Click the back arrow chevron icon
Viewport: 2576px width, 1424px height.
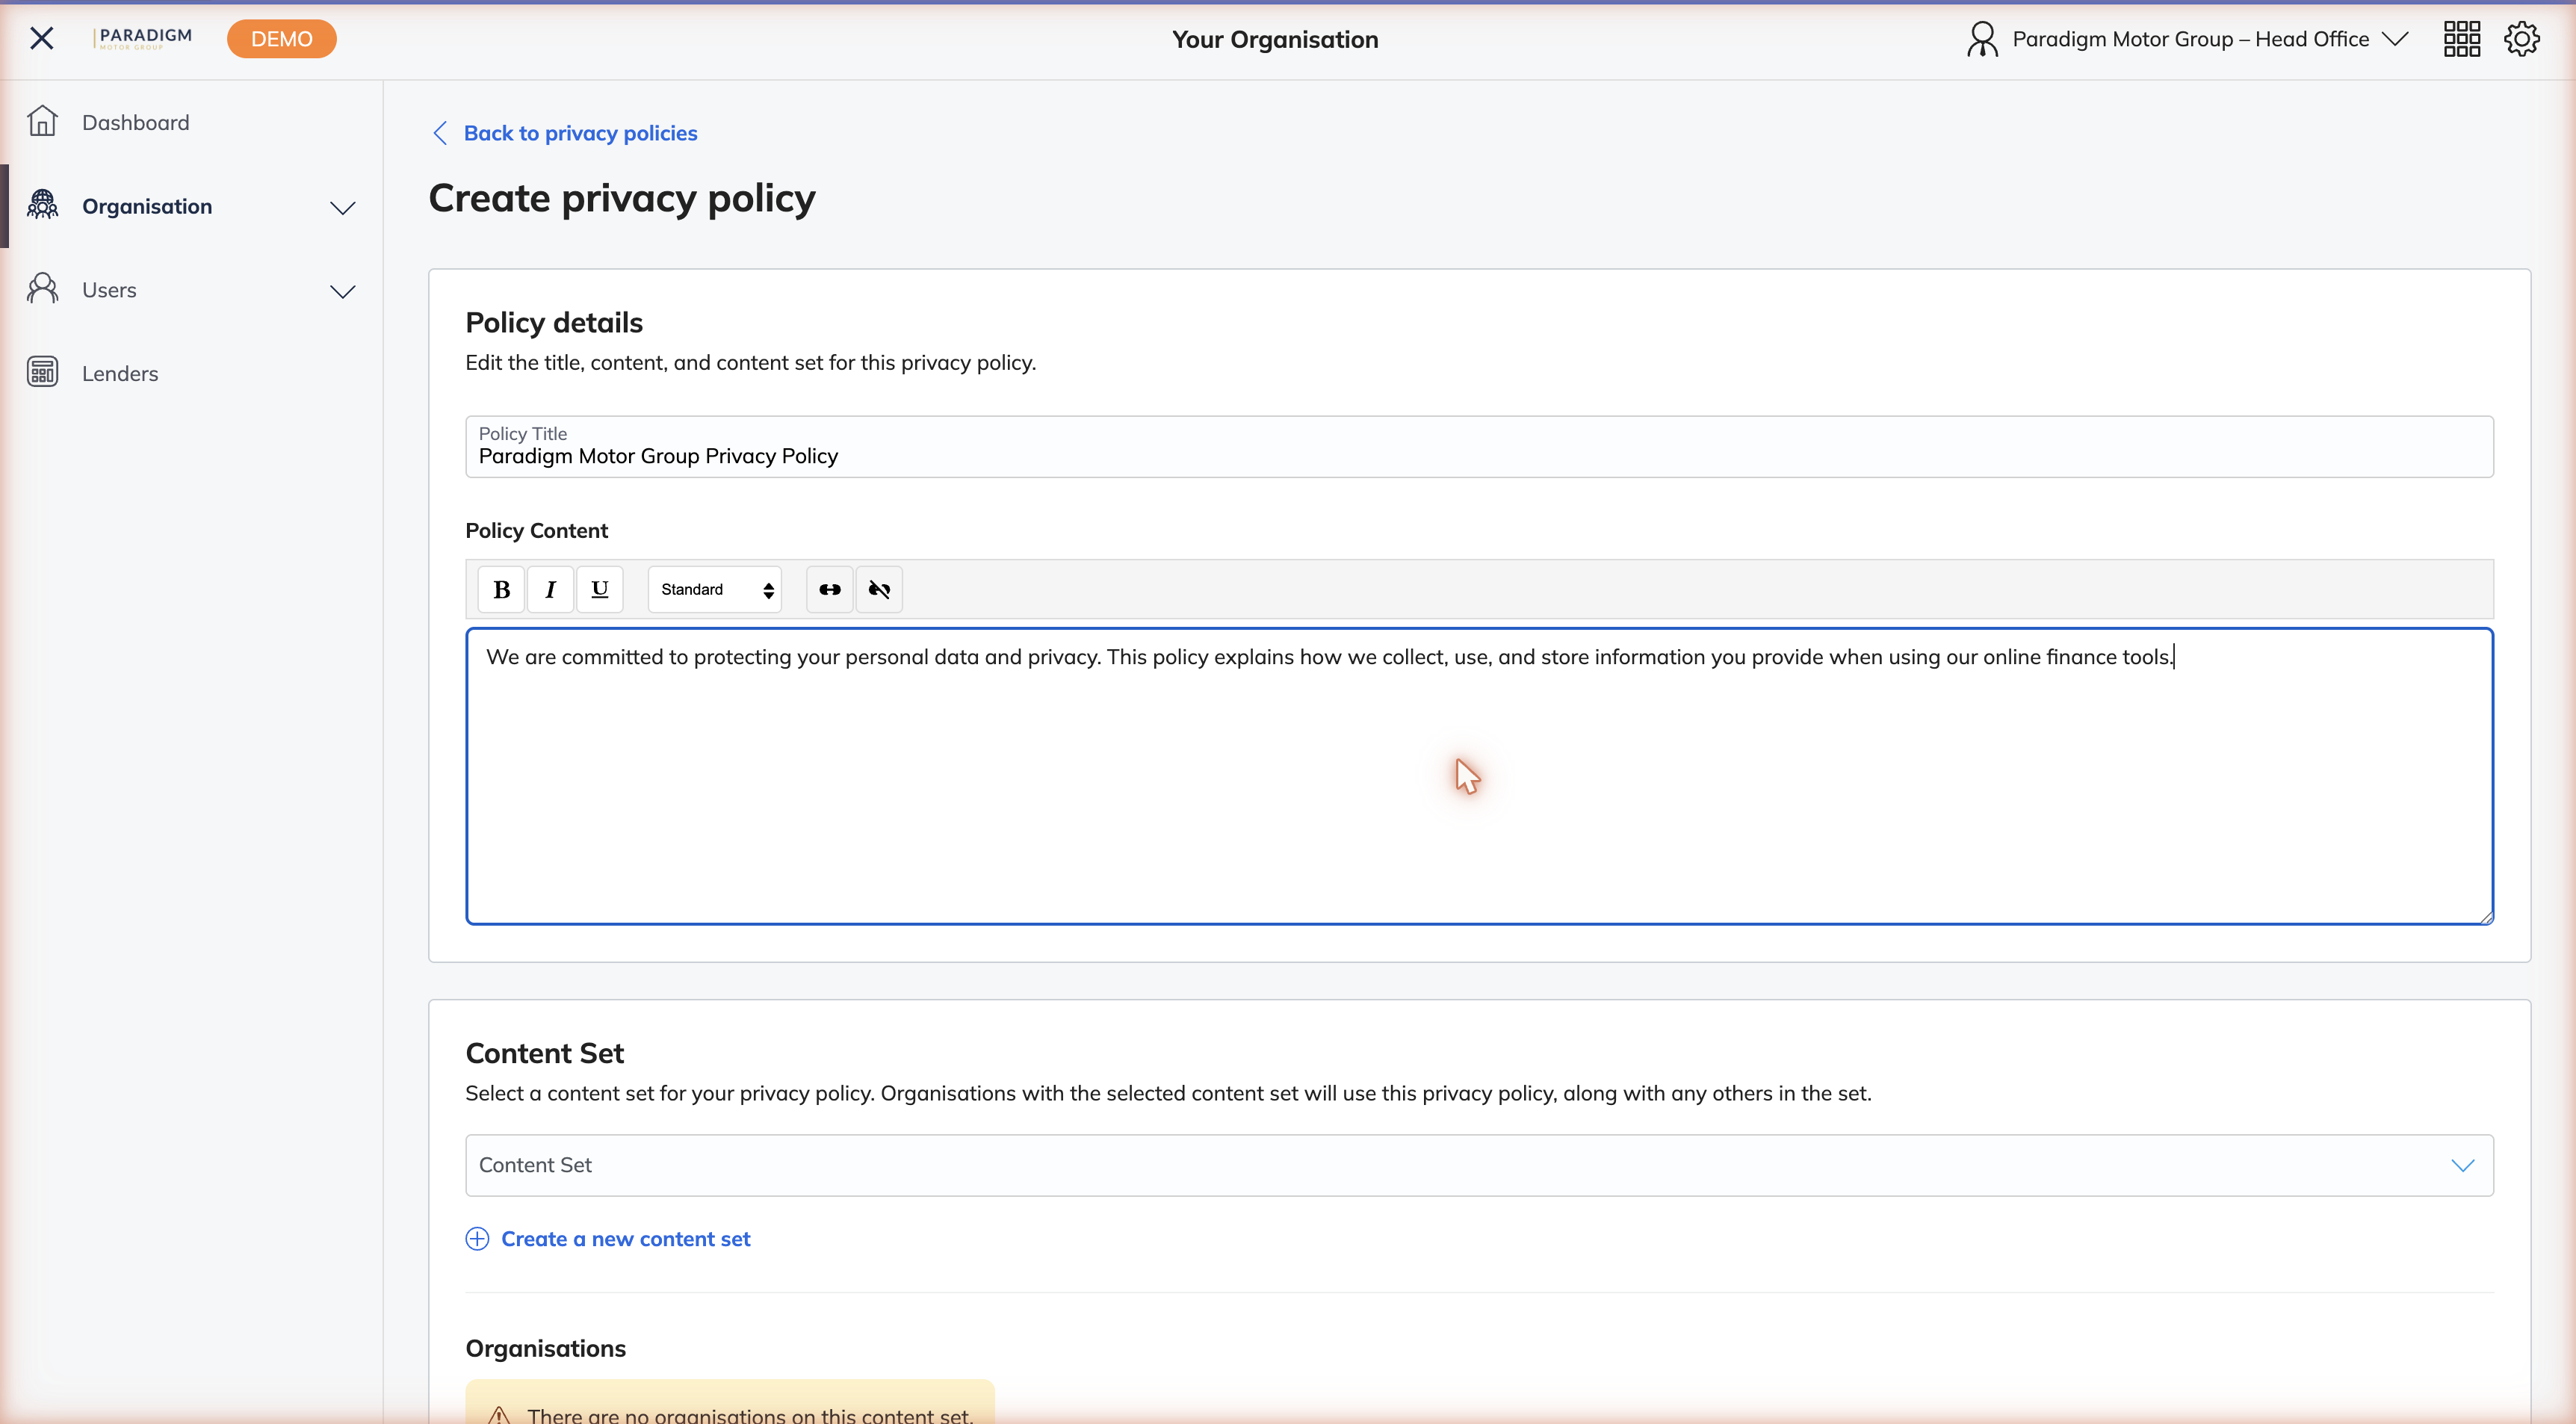[440, 133]
